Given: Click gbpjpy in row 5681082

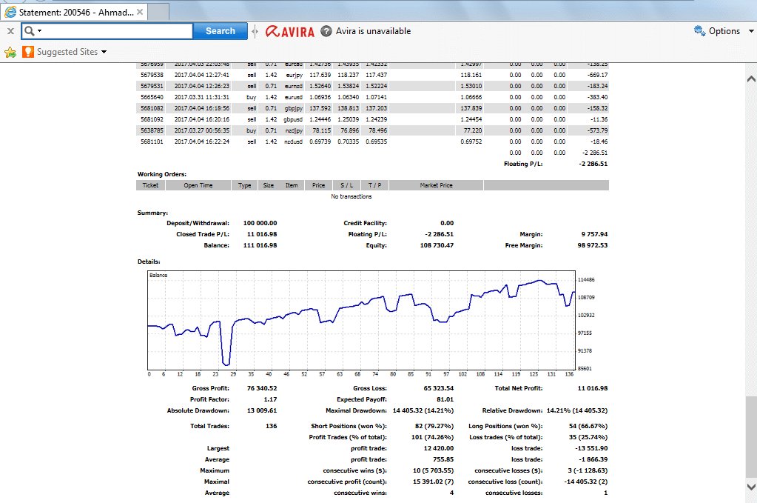Looking at the screenshot, I should click(x=294, y=108).
